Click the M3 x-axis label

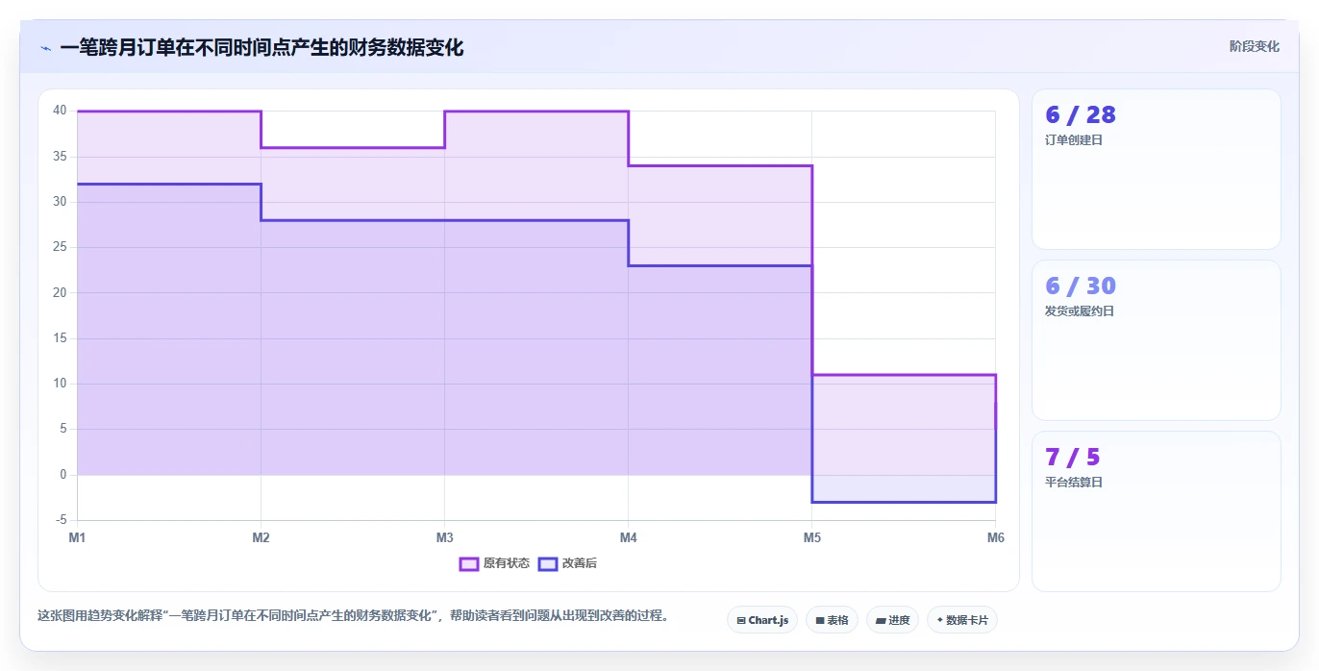click(x=444, y=537)
